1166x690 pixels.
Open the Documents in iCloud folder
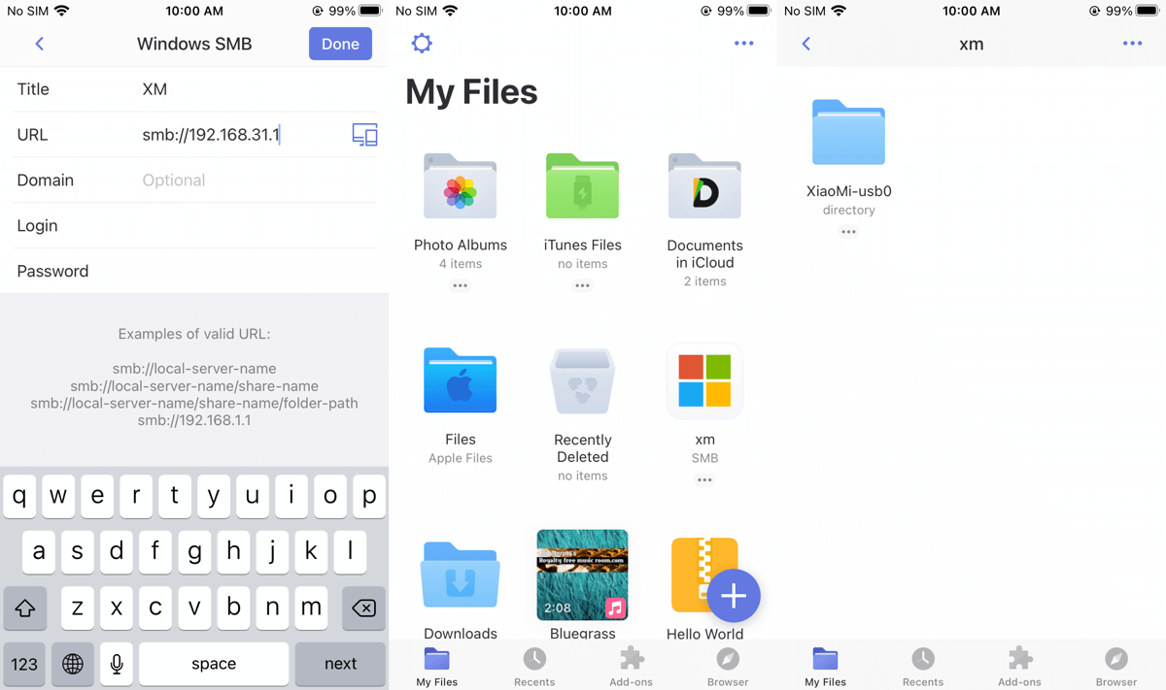click(704, 186)
